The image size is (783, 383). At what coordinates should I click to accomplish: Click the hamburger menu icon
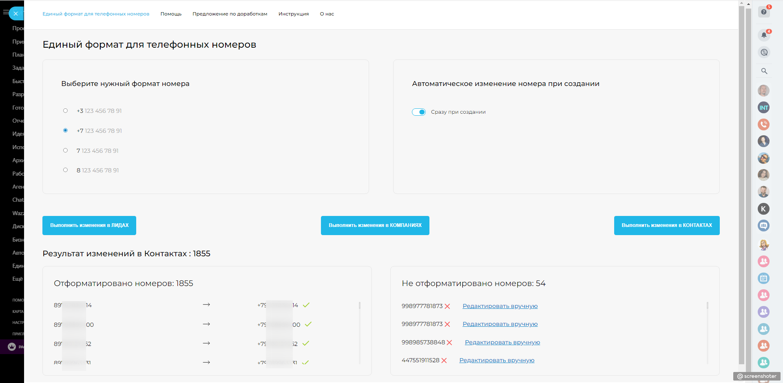[5, 13]
